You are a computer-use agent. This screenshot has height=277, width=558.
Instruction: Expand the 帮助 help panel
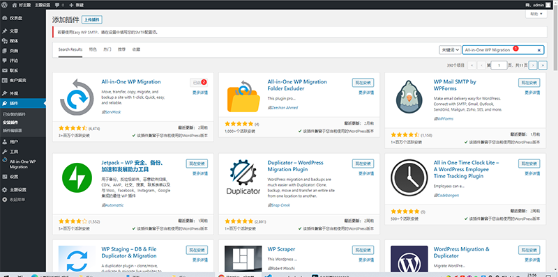coord(536,14)
